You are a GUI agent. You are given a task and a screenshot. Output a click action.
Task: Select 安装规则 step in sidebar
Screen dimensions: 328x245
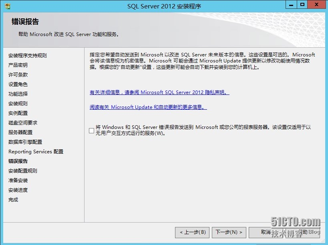18,104
